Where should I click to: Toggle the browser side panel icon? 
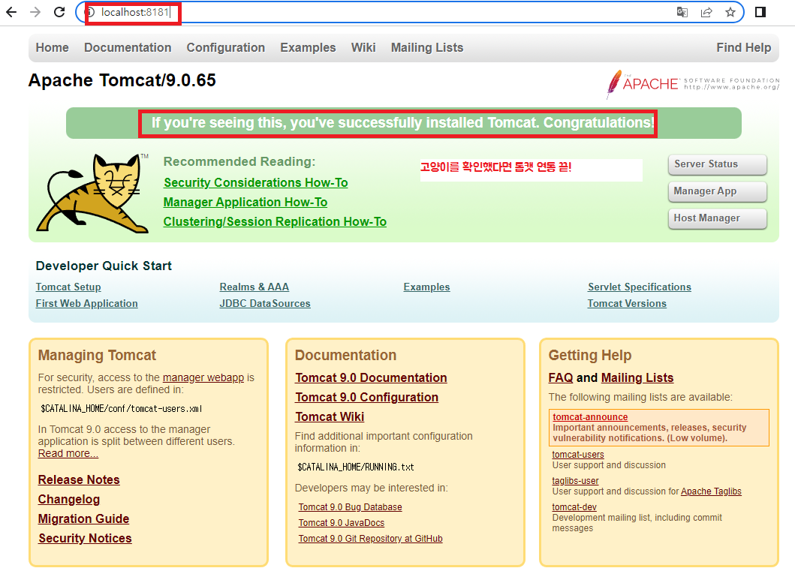(760, 12)
